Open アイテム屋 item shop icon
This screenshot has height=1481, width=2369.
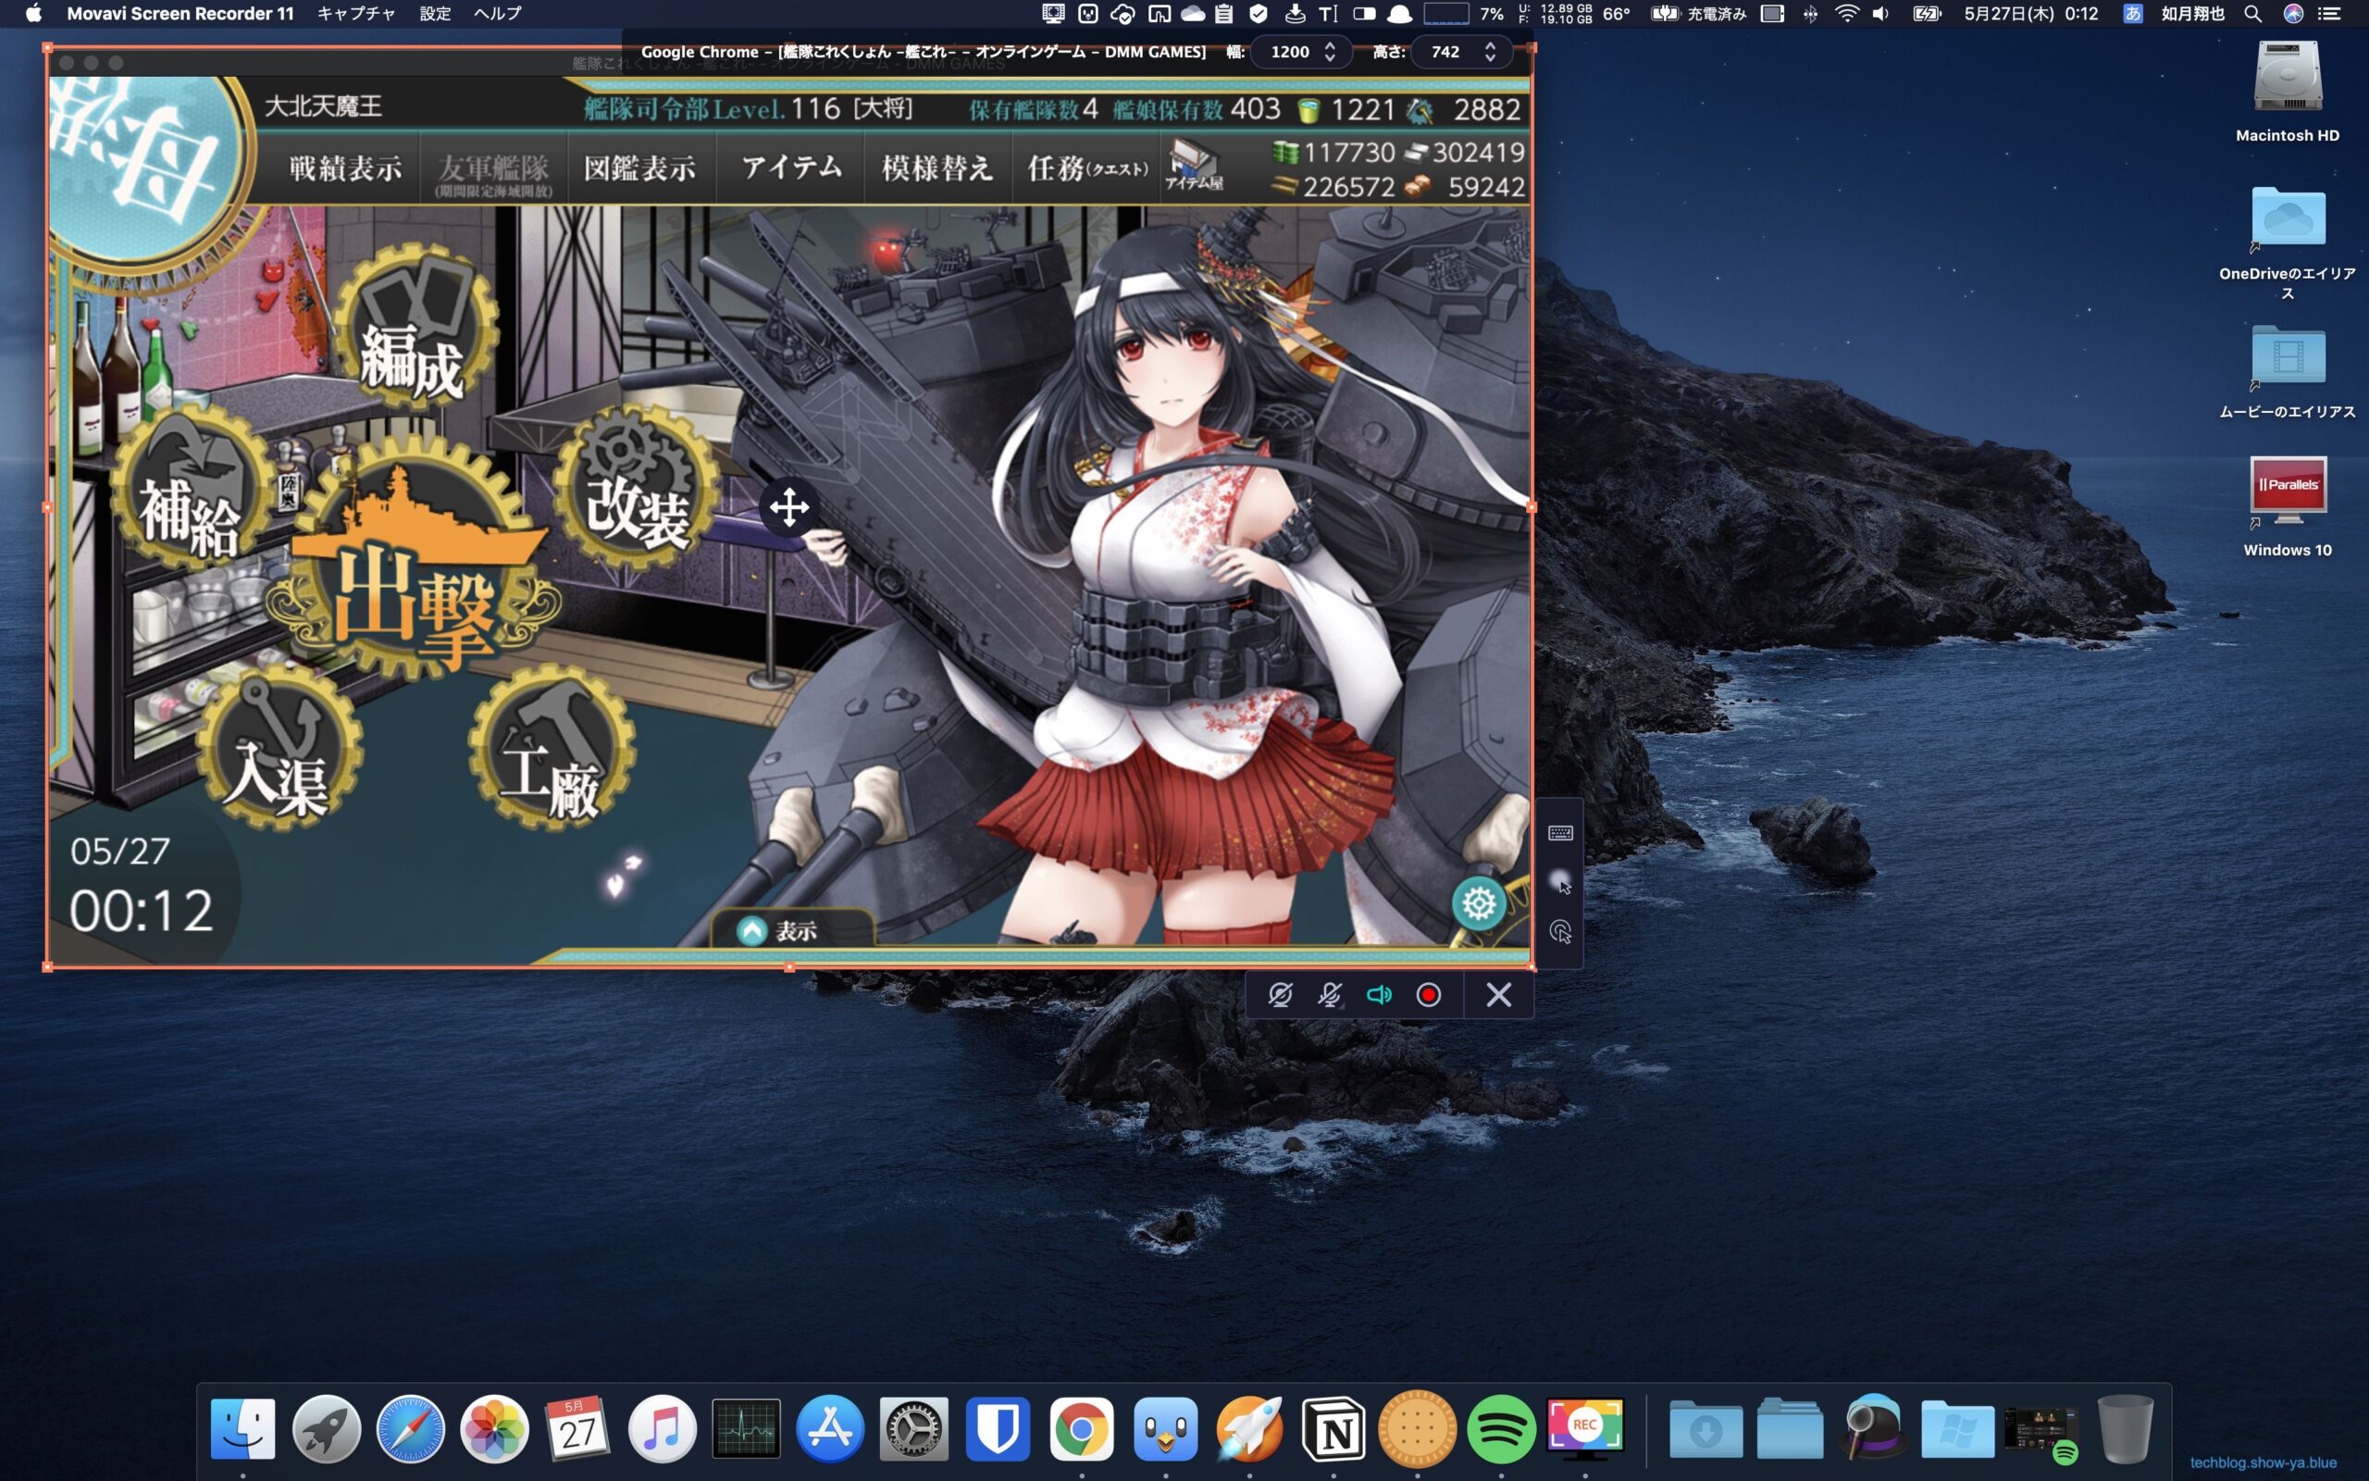[x=1194, y=165]
